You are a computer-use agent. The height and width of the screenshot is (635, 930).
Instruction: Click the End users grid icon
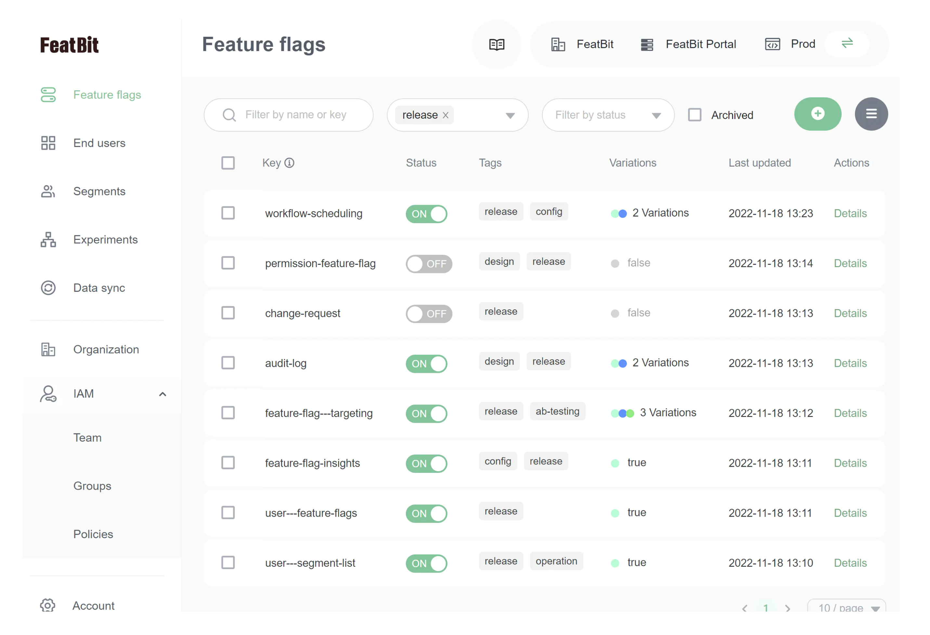pyautogui.click(x=48, y=143)
